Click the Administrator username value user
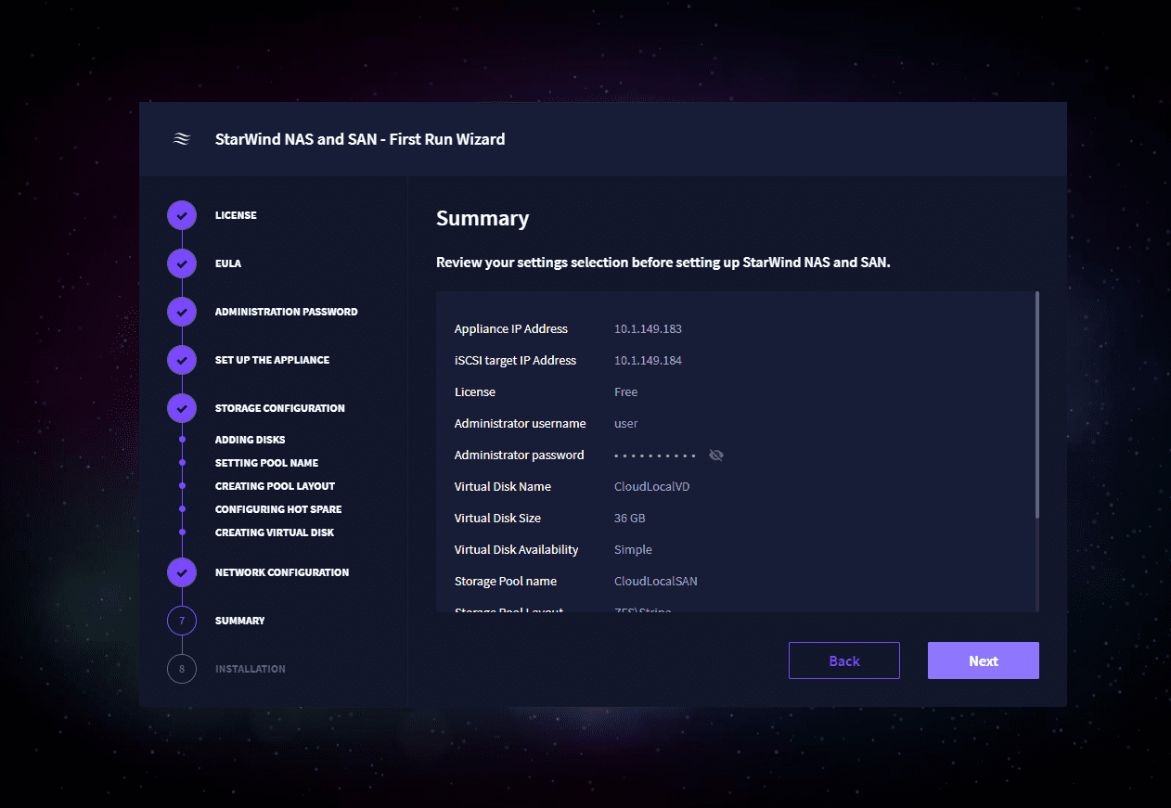The image size is (1171, 808). coord(626,424)
